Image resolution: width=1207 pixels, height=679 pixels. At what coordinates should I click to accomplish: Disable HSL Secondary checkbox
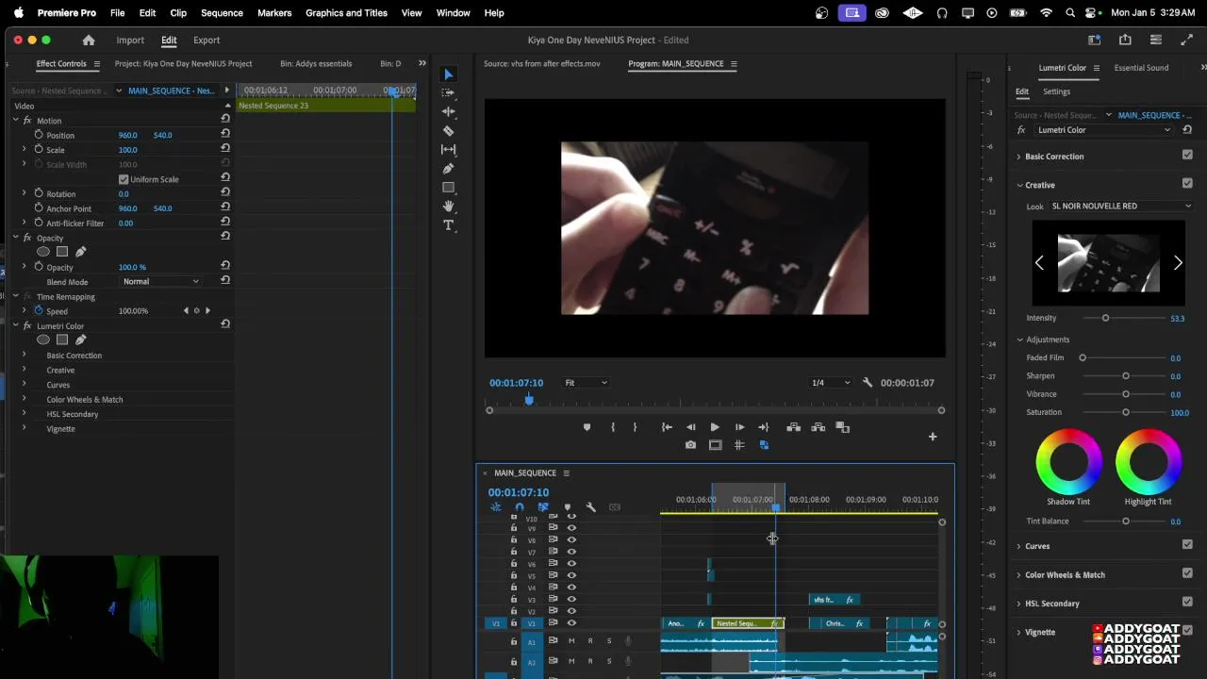pos(1187,601)
